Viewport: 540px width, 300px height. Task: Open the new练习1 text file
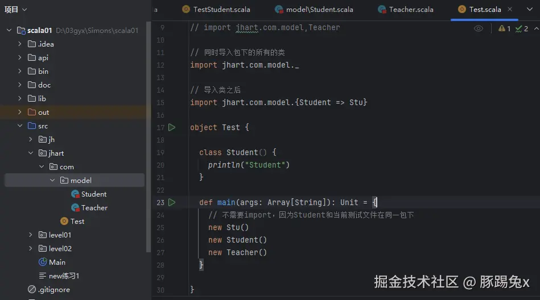[x=59, y=276]
